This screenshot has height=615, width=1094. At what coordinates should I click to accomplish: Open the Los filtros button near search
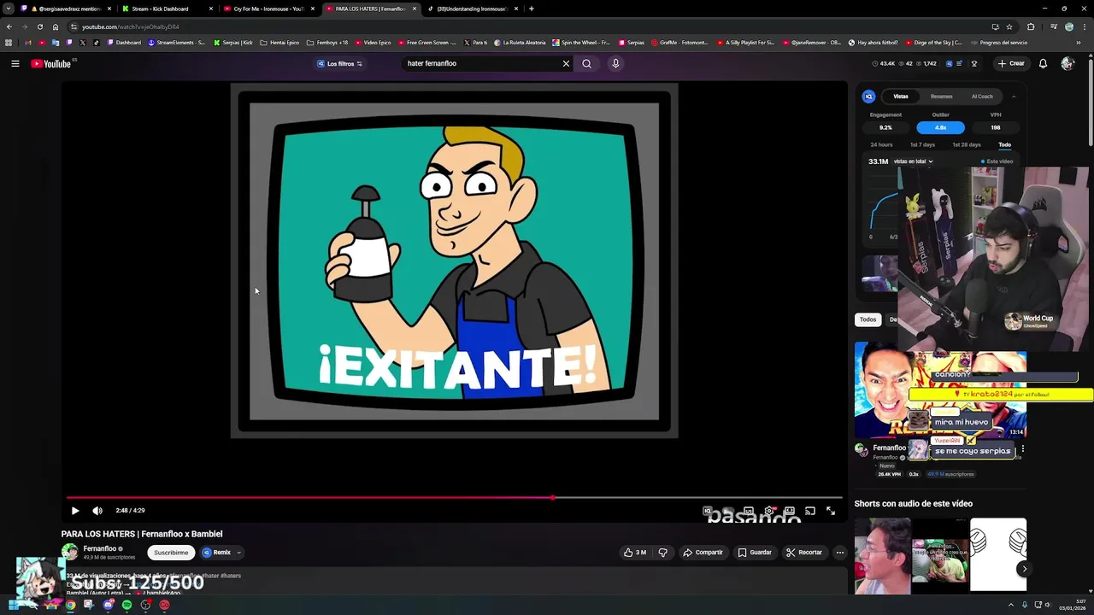tap(340, 63)
